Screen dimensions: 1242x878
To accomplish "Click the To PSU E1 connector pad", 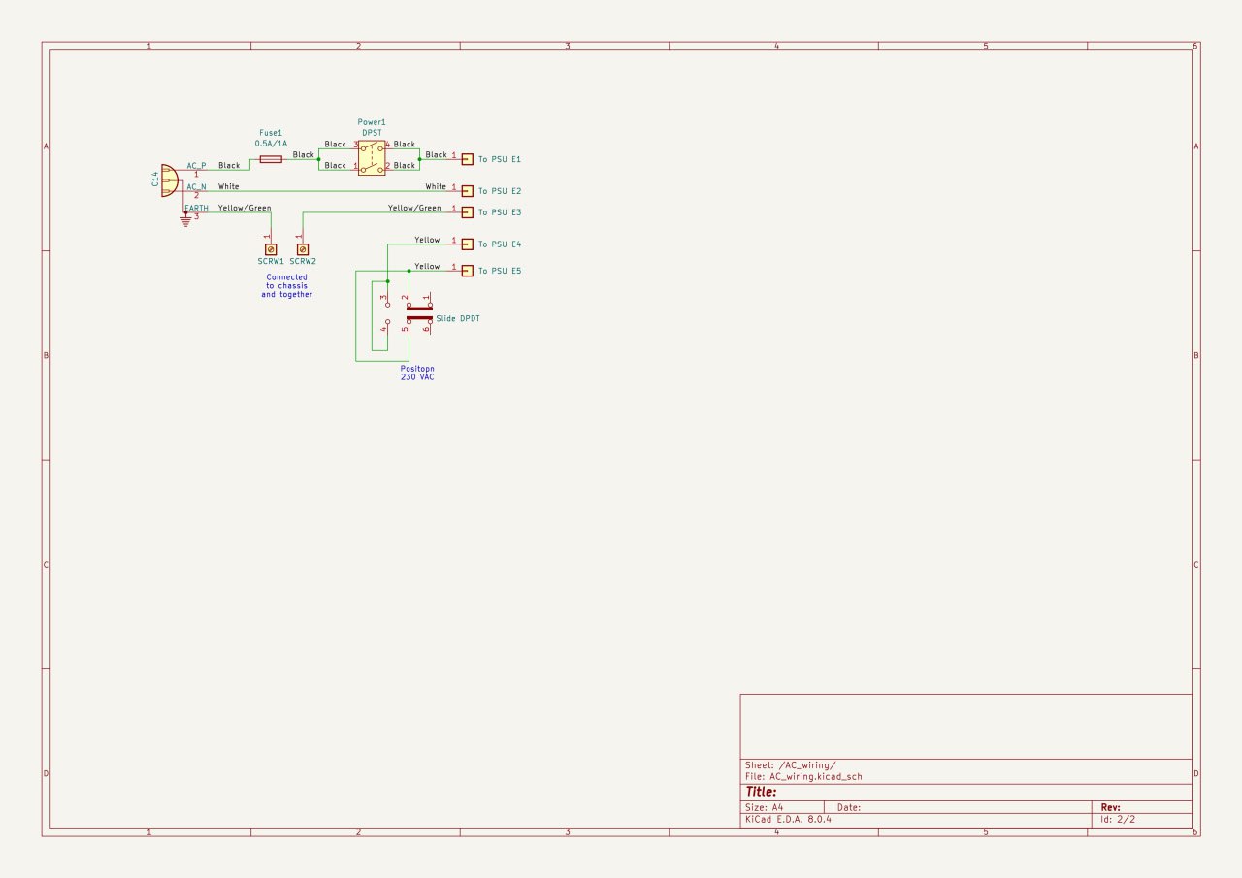I will [x=468, y=158].
